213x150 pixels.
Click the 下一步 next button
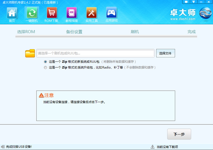[179, 134]
